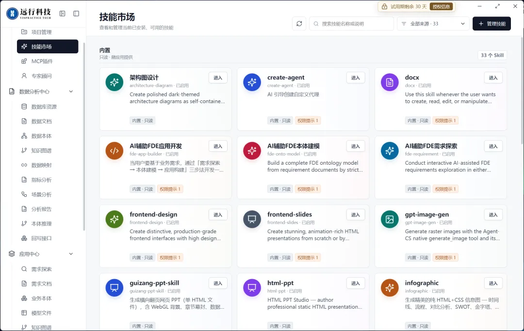Click the 架构图设计 skill's teal sparkle icon
The image size is (524, 331).
pos(115,82)
